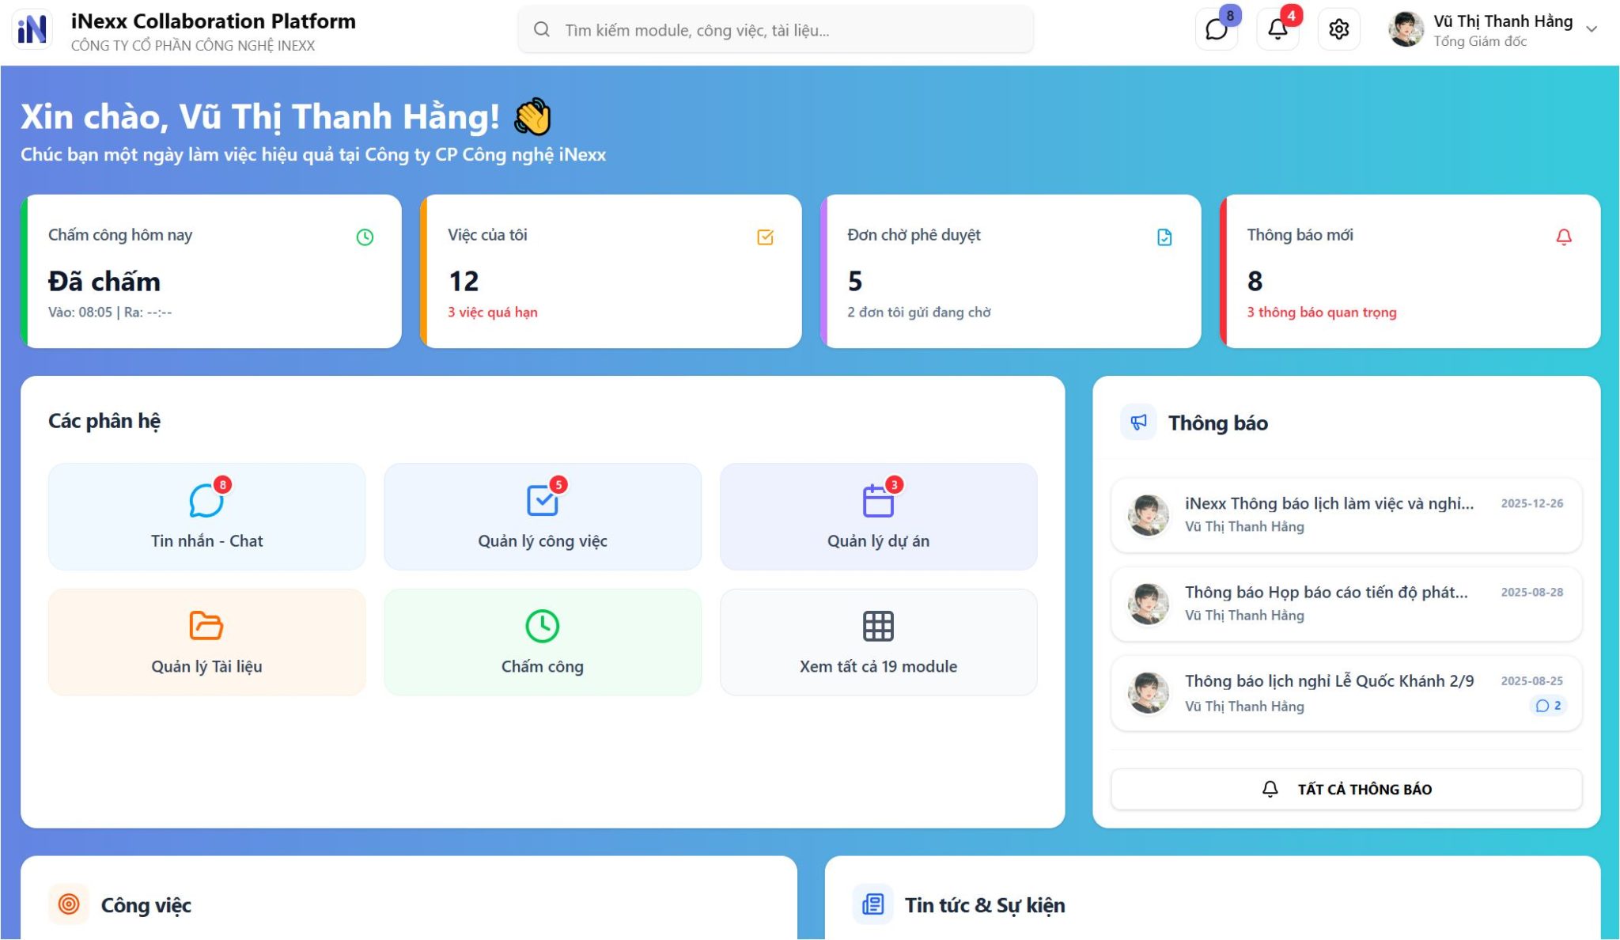
Task: Open Chấm công clock module
Action: pos(543,642)
